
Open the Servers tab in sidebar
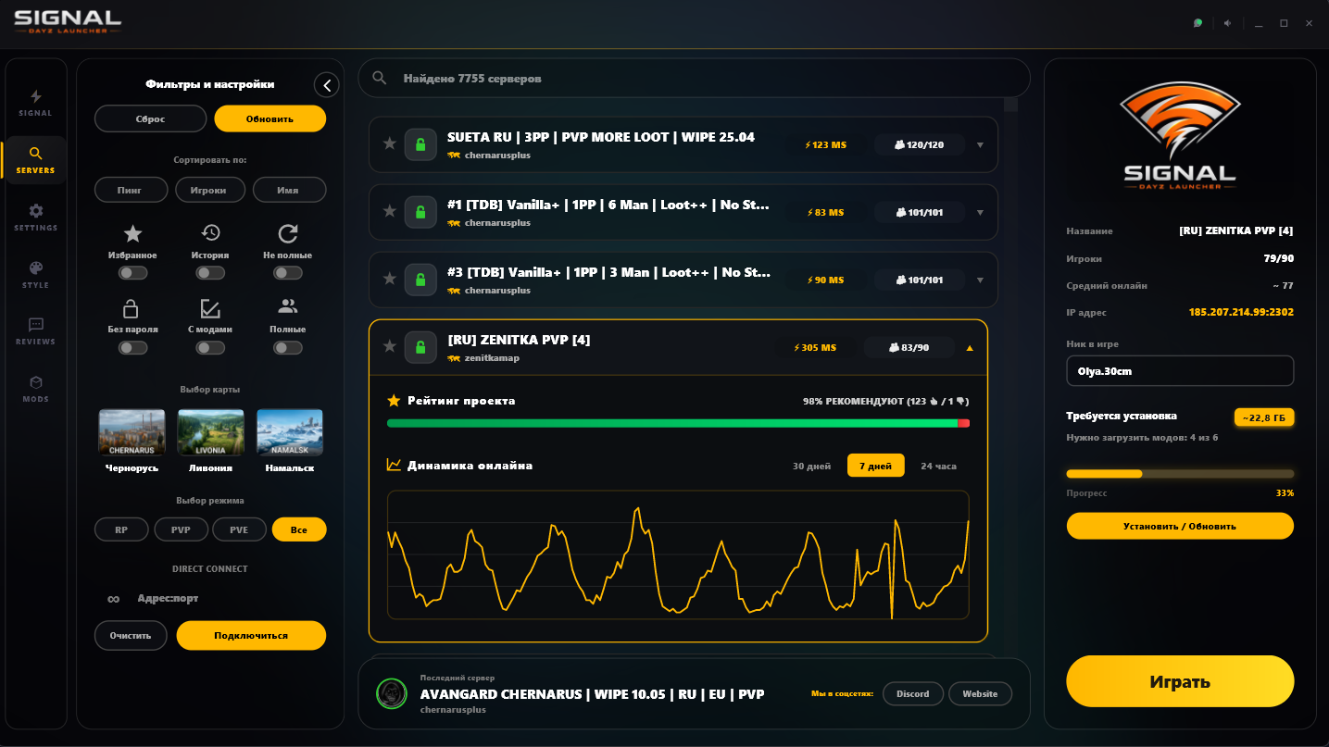pos(35,160)
